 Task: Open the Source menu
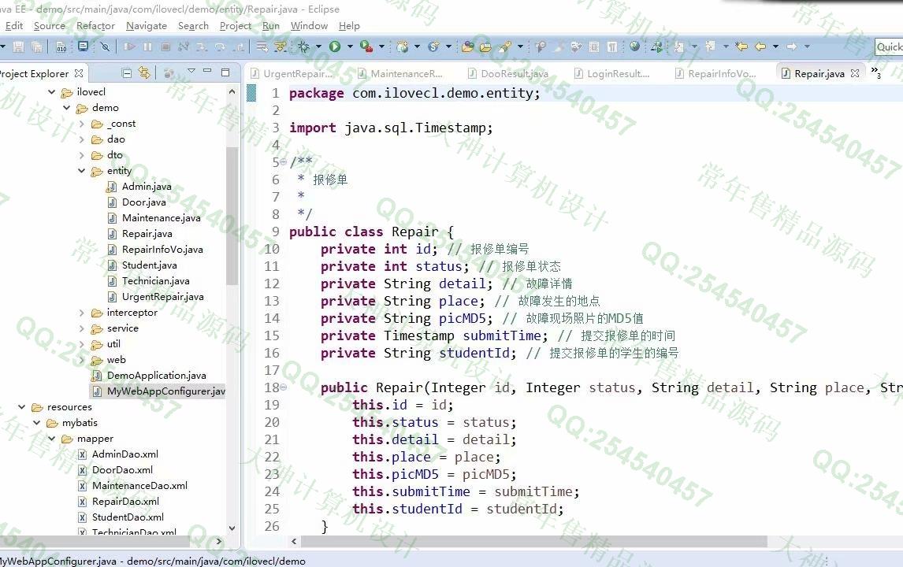point(50,26)
